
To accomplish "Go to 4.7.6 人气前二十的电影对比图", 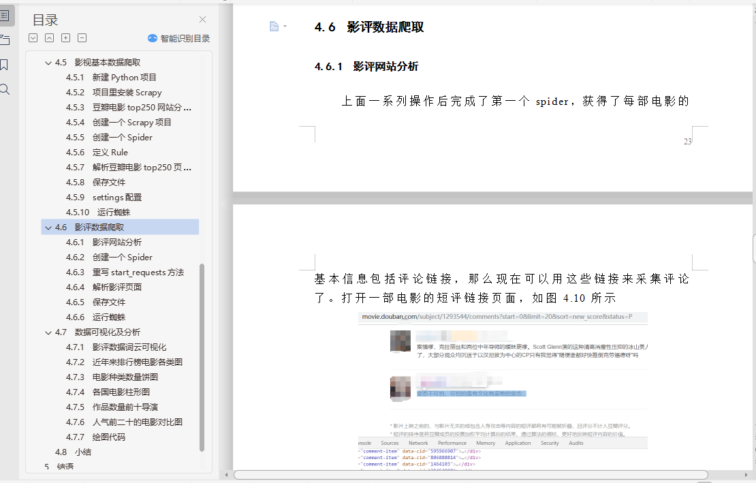I will 125,422.
